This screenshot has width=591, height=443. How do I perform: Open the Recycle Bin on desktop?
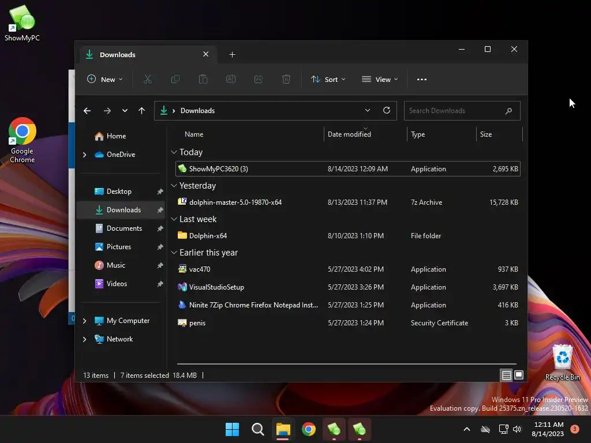(562, 362)
